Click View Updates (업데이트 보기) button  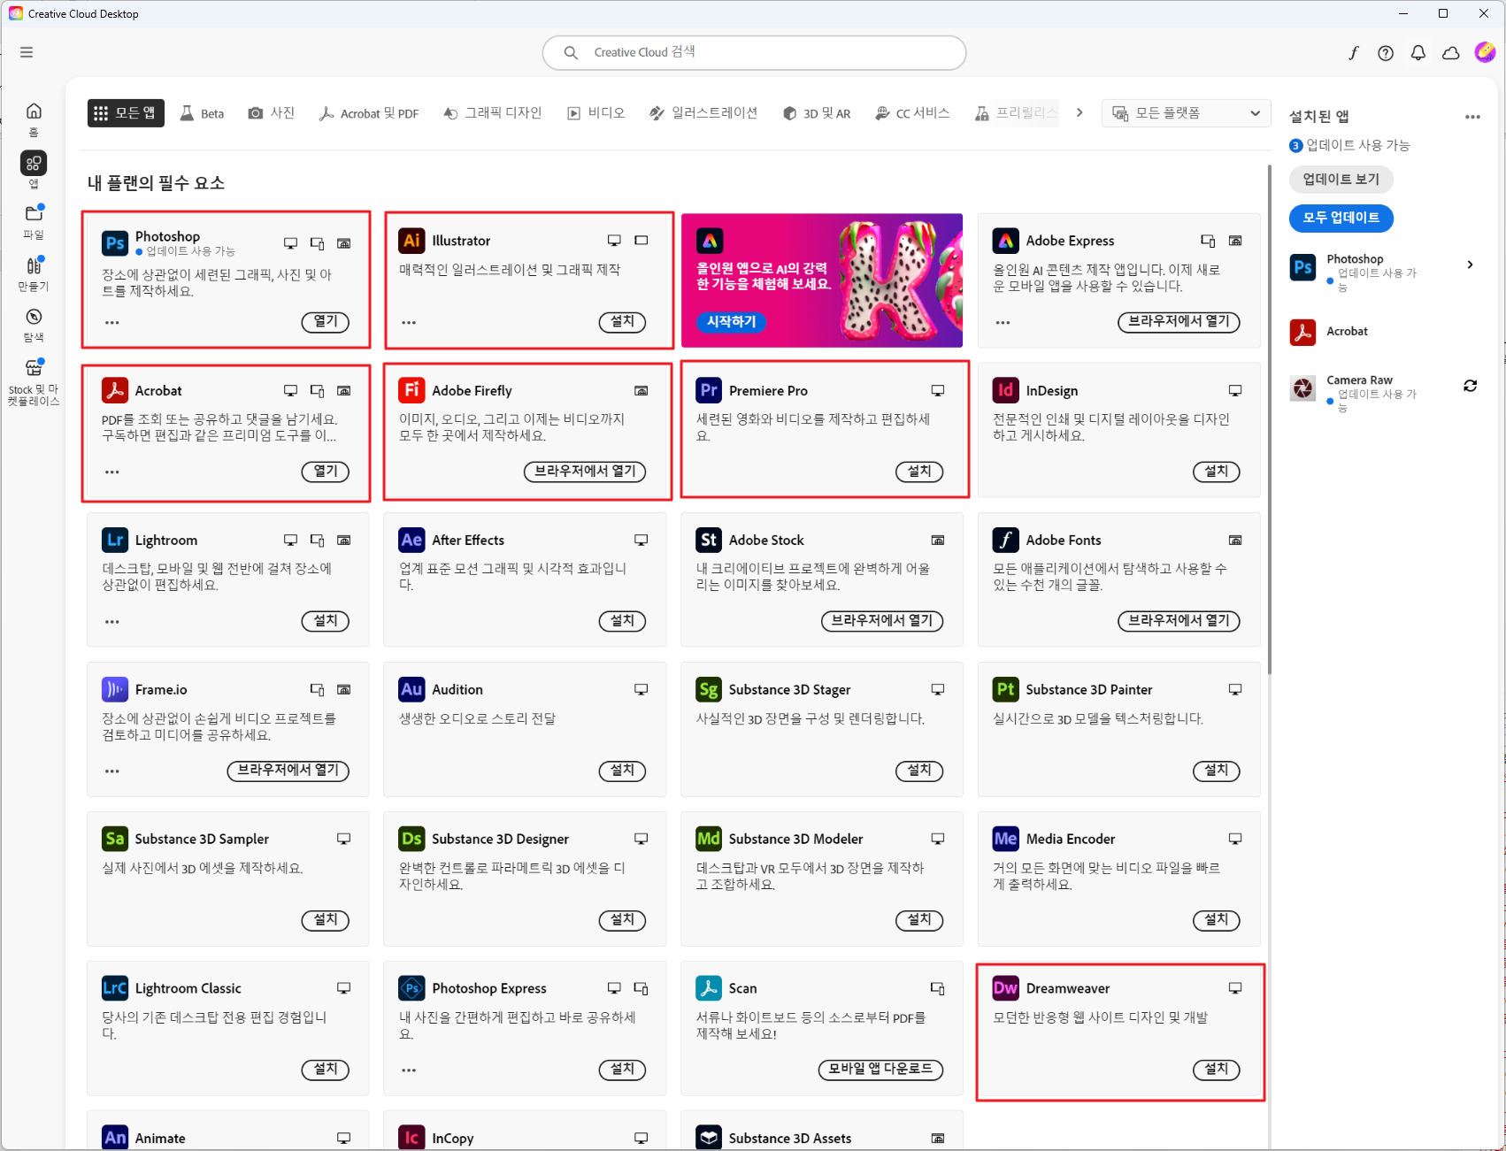click(1341, 179)
